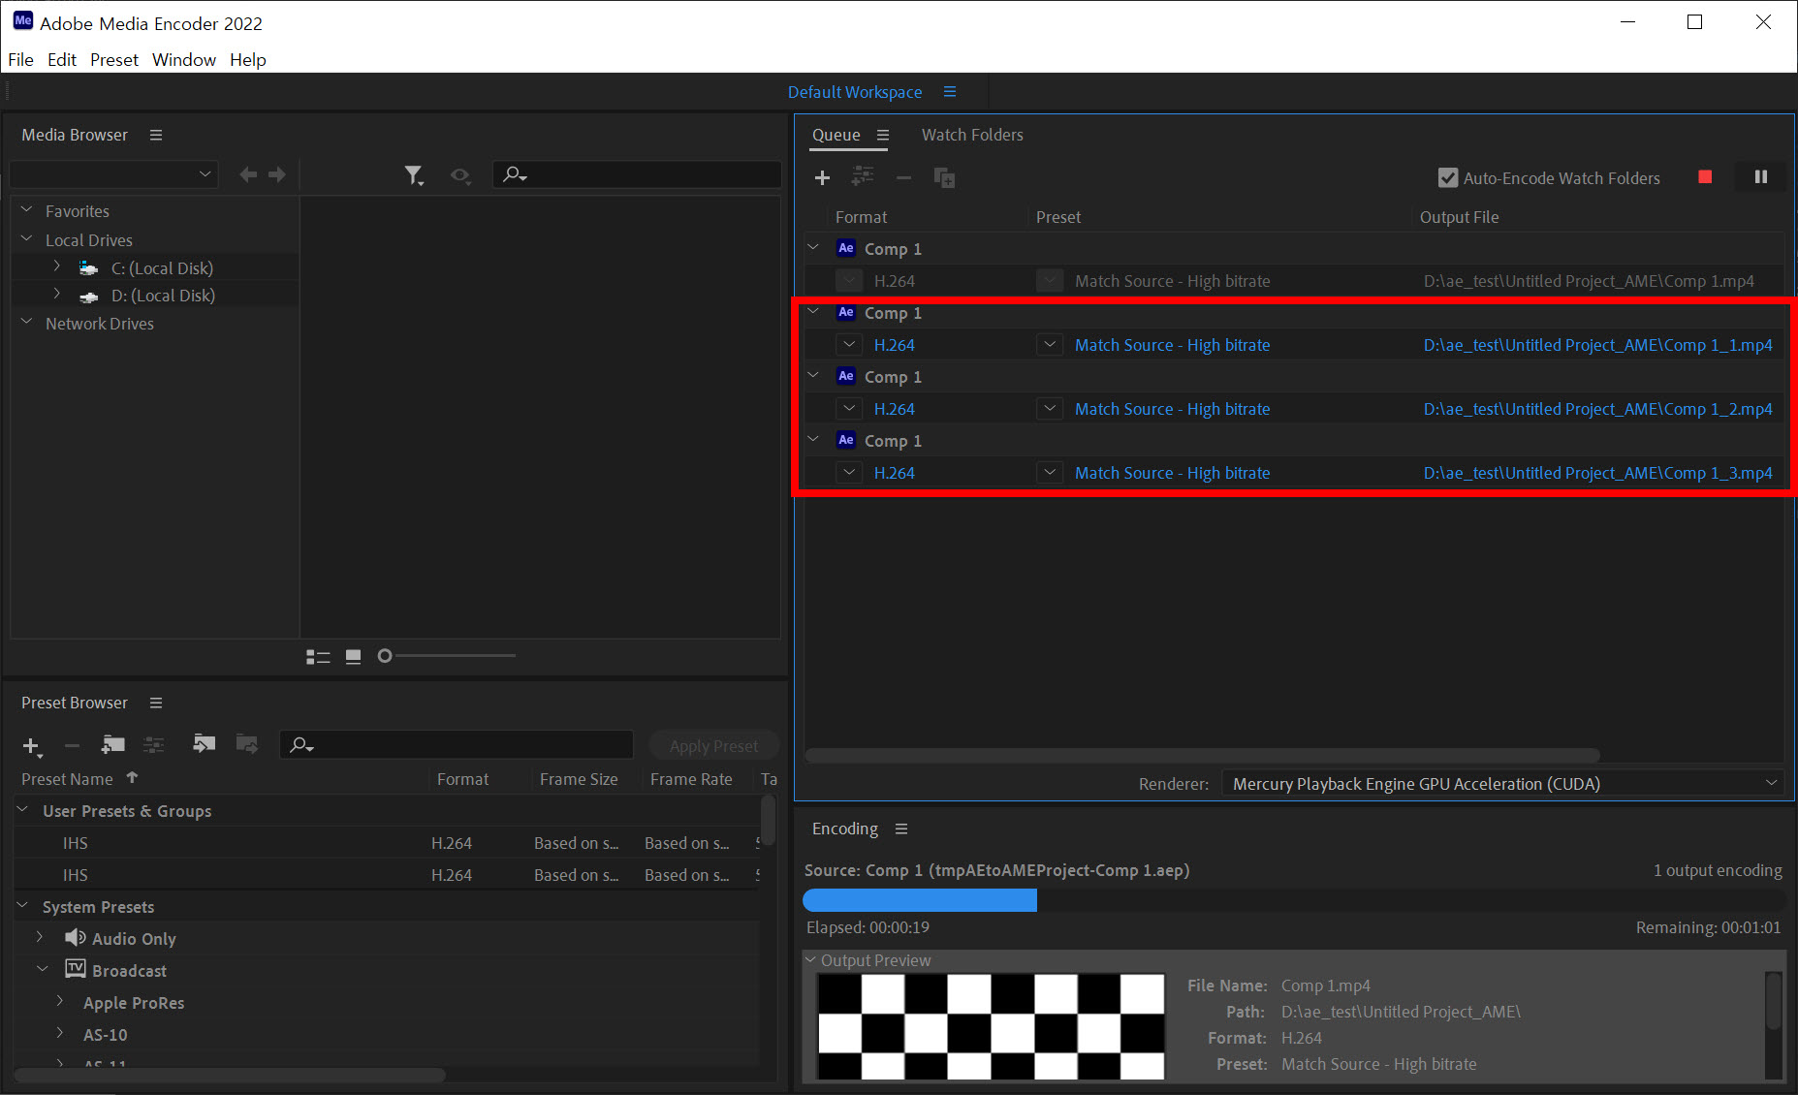Click the Export Presets icon

click(x=247, y=743)
